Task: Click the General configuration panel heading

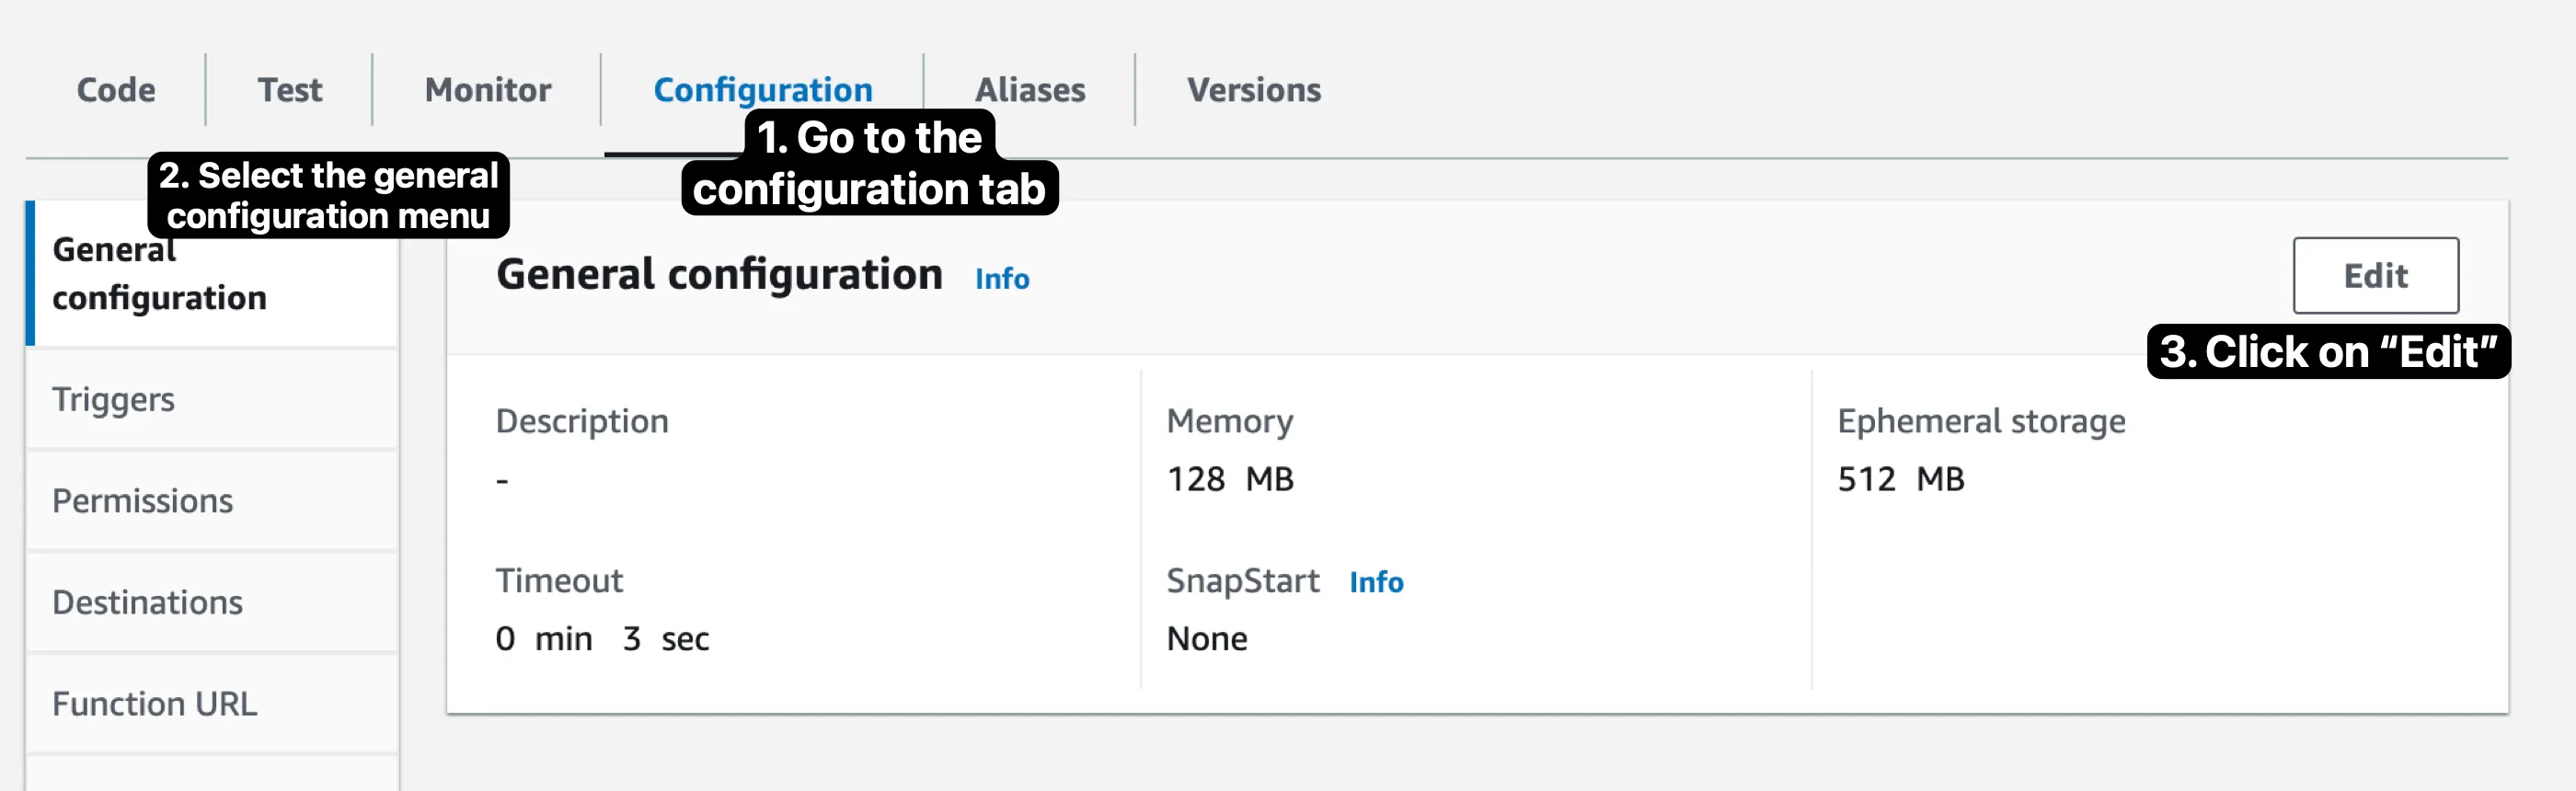Action: click(x=719, y=274)
